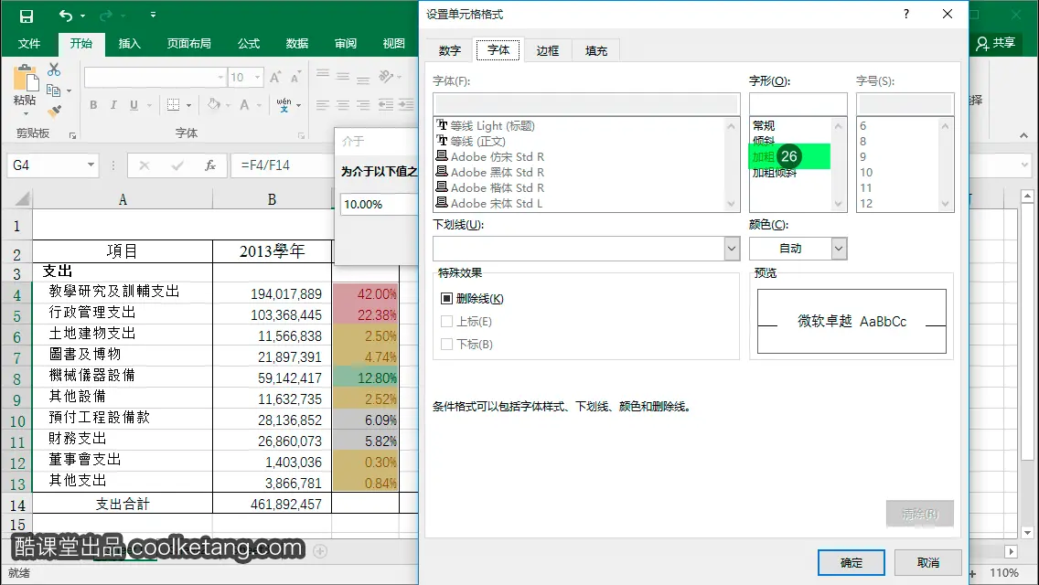Open the 页面布局 ribbon tab
1039x585 pixels.
click(x=188, y=44)
